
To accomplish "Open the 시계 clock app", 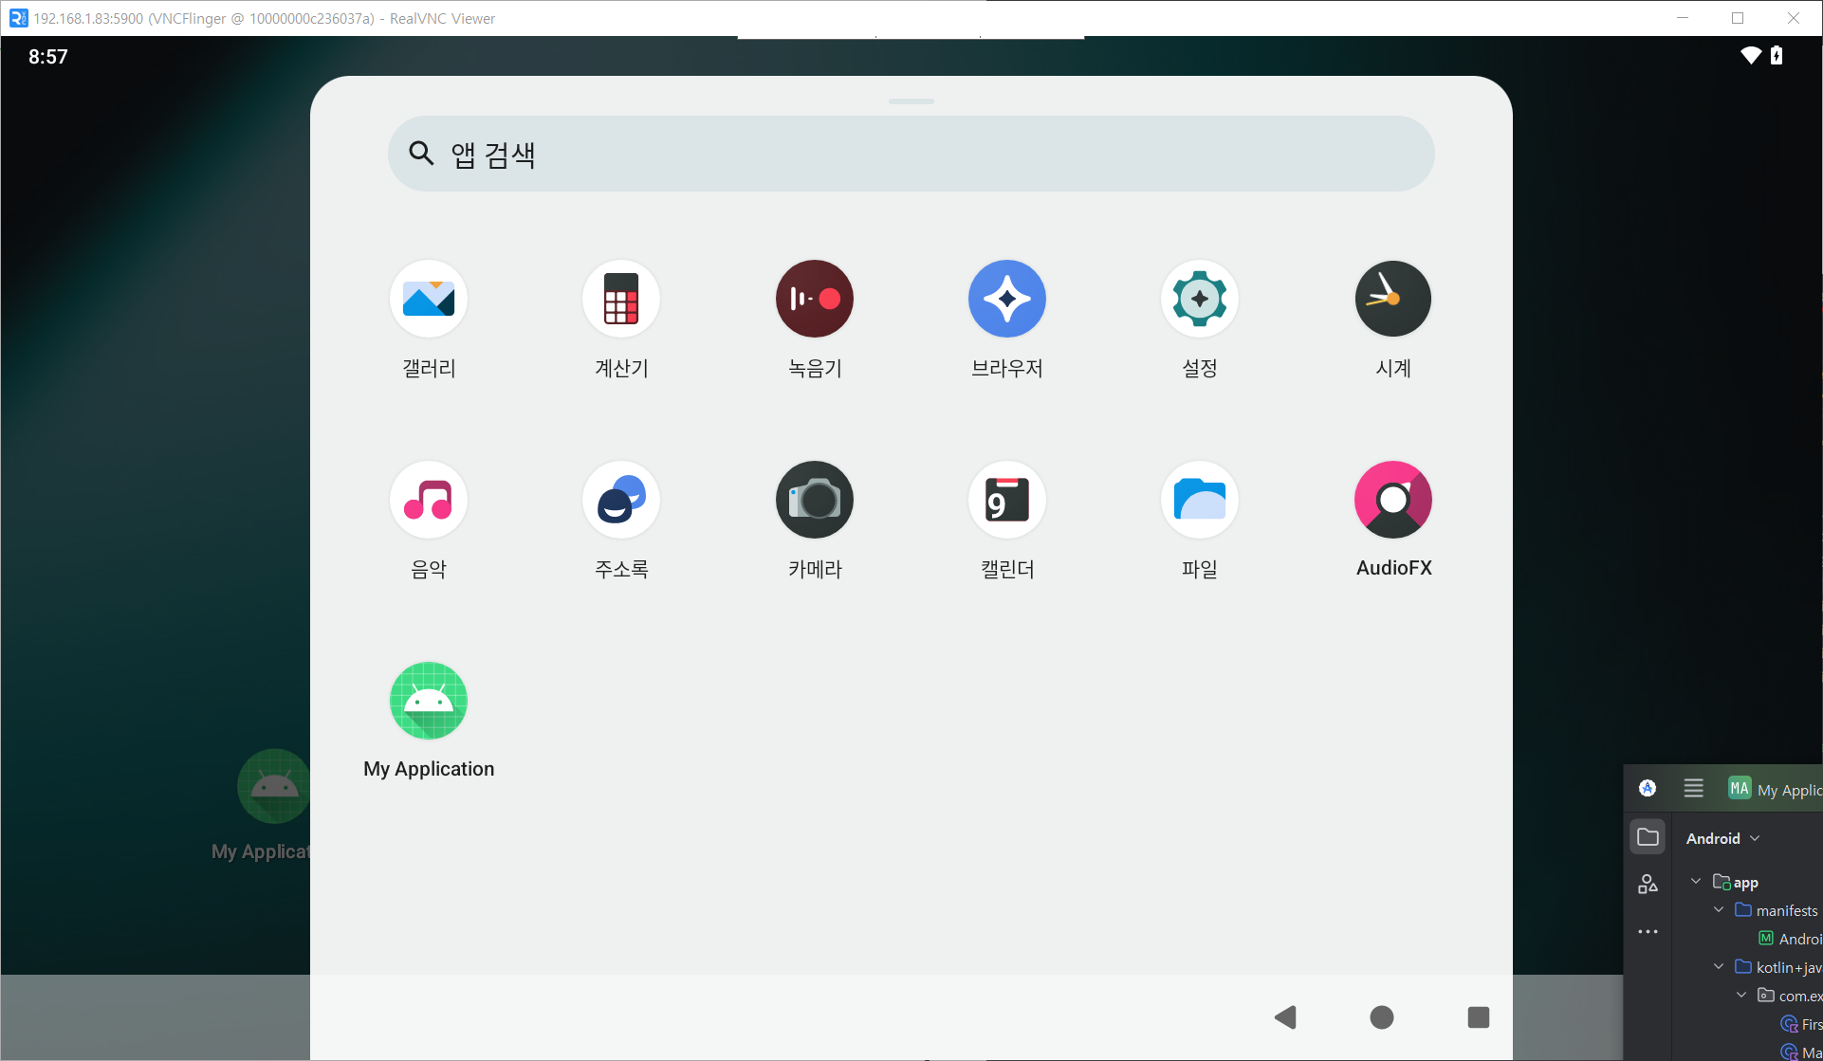I will click(x=1393, y=300).
